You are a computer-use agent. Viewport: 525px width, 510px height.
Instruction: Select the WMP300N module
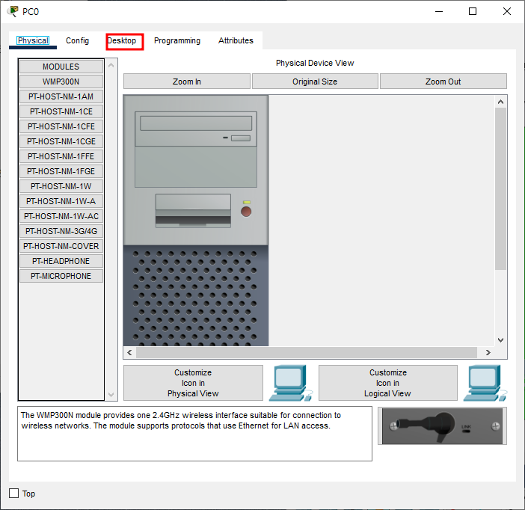[61, 82]
